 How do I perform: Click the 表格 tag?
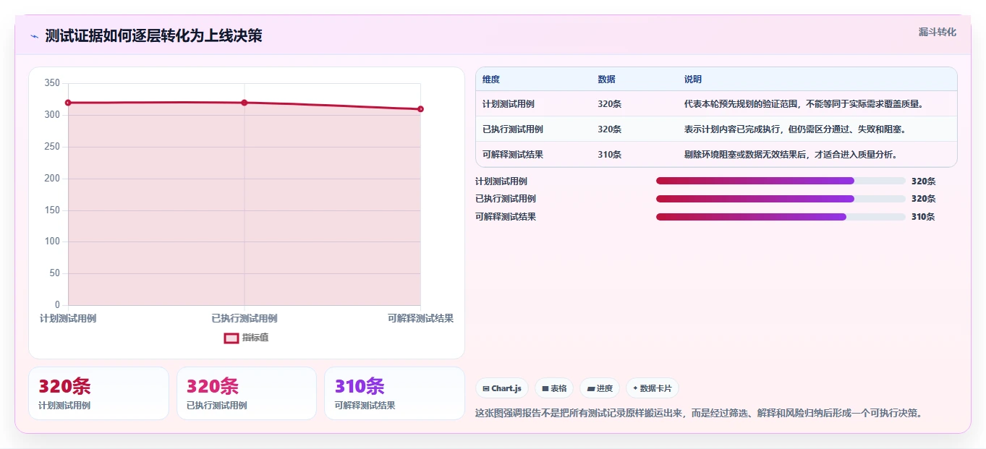pyautogui.click(x=554, y=388)
